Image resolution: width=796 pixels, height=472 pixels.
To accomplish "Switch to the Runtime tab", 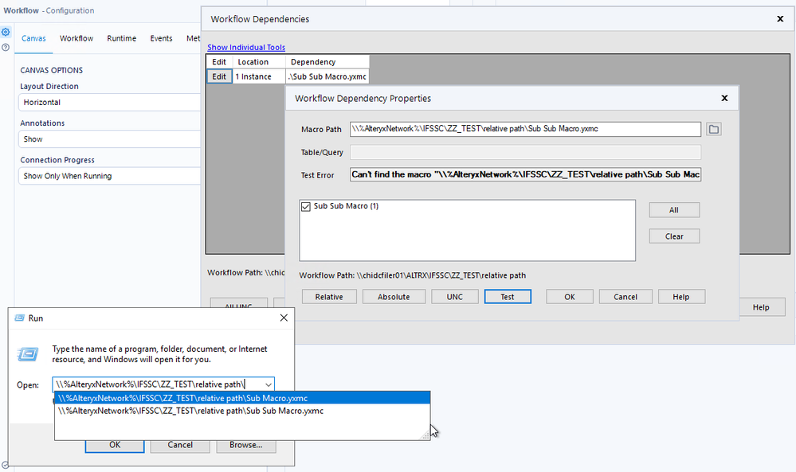I will [x=121, y=37].
